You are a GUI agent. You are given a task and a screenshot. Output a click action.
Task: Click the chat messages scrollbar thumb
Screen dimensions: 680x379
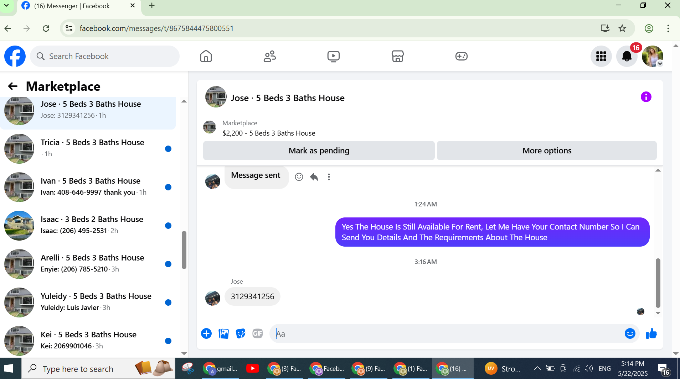pyautogui.click(x=658, y=283)
